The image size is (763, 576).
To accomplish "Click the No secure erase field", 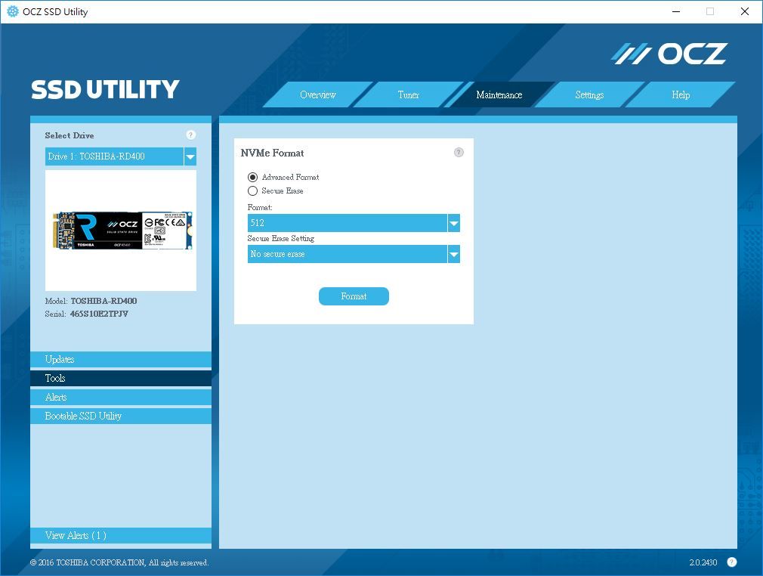I will pyautogui.click(x=348, y=254).
